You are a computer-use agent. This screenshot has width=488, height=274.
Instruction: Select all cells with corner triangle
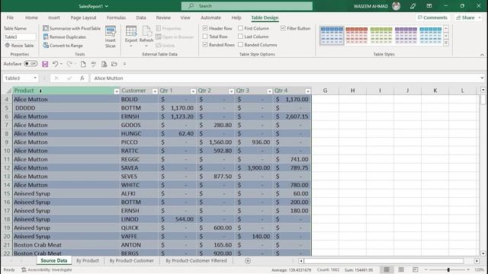(8, 91)
